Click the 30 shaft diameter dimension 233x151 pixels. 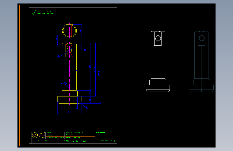69,70
